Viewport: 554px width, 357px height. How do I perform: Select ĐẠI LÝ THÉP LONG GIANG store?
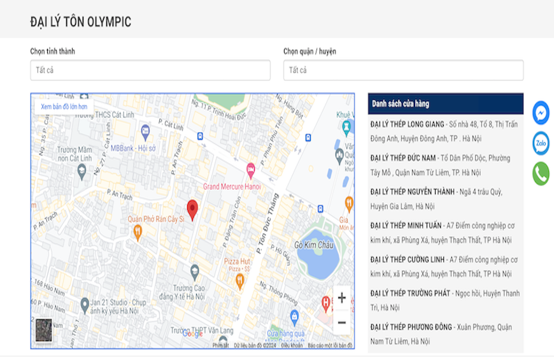408,123
